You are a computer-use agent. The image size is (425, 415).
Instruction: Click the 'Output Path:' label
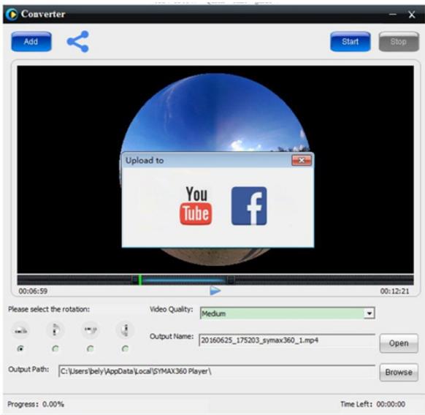point(28,370)
